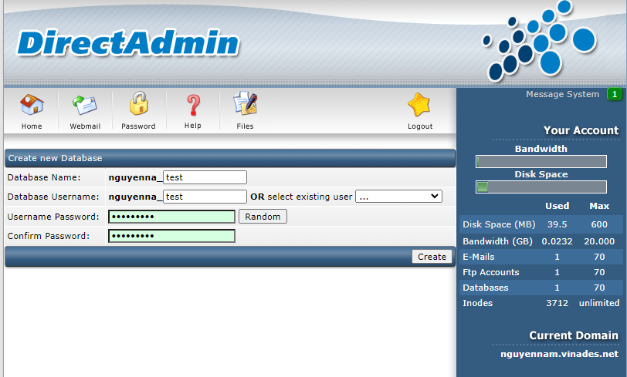Click the Webmail label in navigation
This screenshot has height=377, width=627.
tap(85, 126)
